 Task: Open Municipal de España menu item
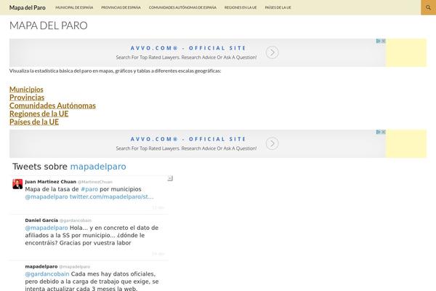pos(74,7)
